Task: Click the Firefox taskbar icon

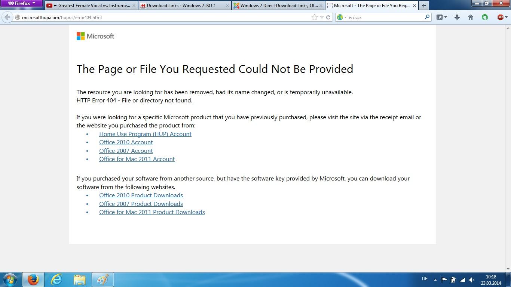Action: (33, 280)
